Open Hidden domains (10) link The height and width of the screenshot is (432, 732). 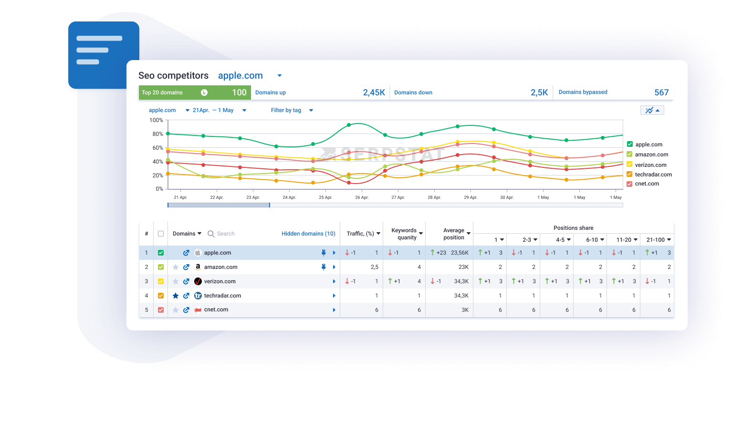pyautogui.click(x=308, y=234)
